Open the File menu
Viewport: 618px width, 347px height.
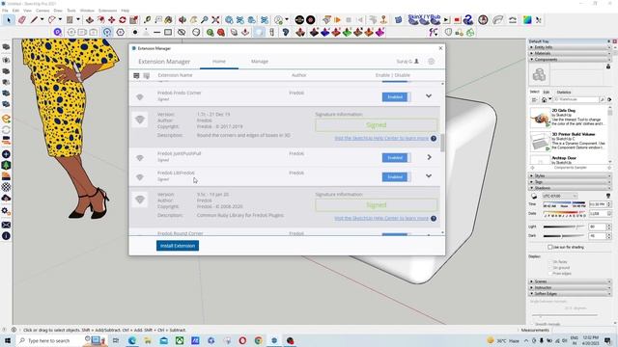click(x=5, y=11)
